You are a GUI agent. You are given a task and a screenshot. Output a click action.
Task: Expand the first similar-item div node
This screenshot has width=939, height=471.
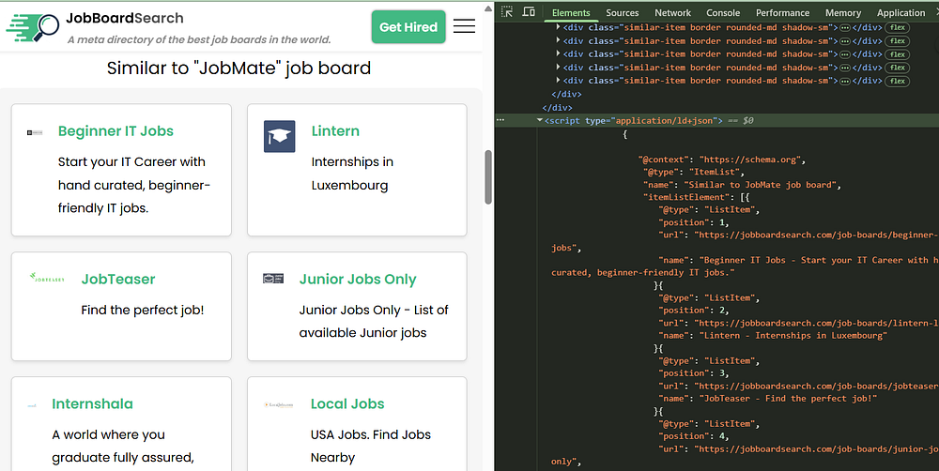[x=558, y=27]
